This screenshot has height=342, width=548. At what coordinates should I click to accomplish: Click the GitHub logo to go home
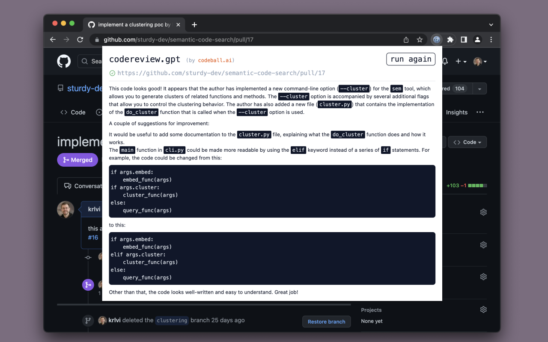[x=64, y=61]
